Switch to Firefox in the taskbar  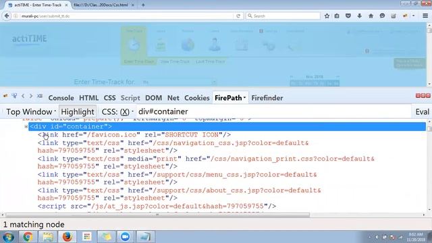click(x=67, y=237)
